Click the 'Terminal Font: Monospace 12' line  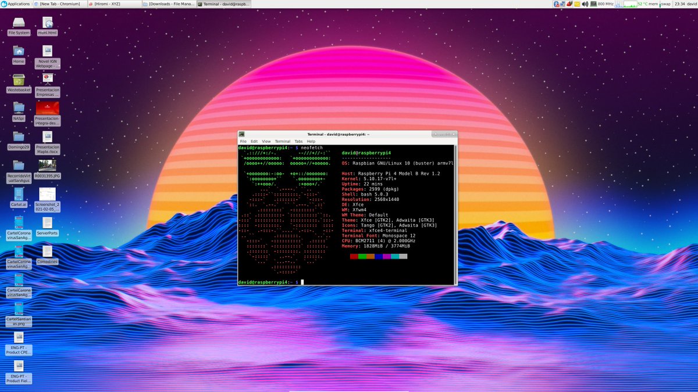[x=379, y=236]
